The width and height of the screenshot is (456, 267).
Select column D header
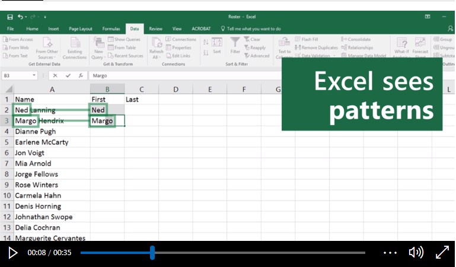(x=176, y=89)
